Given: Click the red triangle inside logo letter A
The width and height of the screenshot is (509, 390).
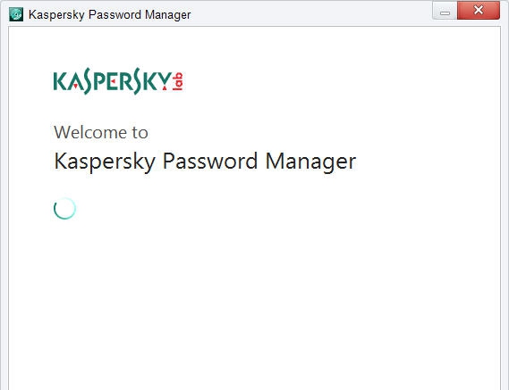Looking at the screenshot, I should [x=75, y=86].
